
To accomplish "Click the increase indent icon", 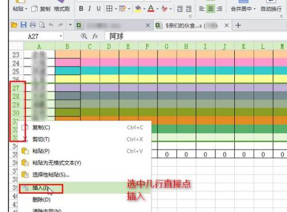I will [x=189, y=9].
